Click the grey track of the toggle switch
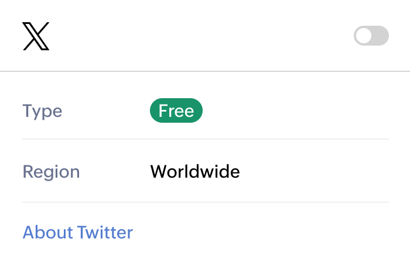The width and height of the screenshot is (410, 270). tap(381, 36)
